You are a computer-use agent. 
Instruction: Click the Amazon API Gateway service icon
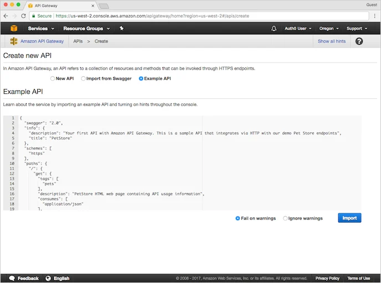[14, 41]
